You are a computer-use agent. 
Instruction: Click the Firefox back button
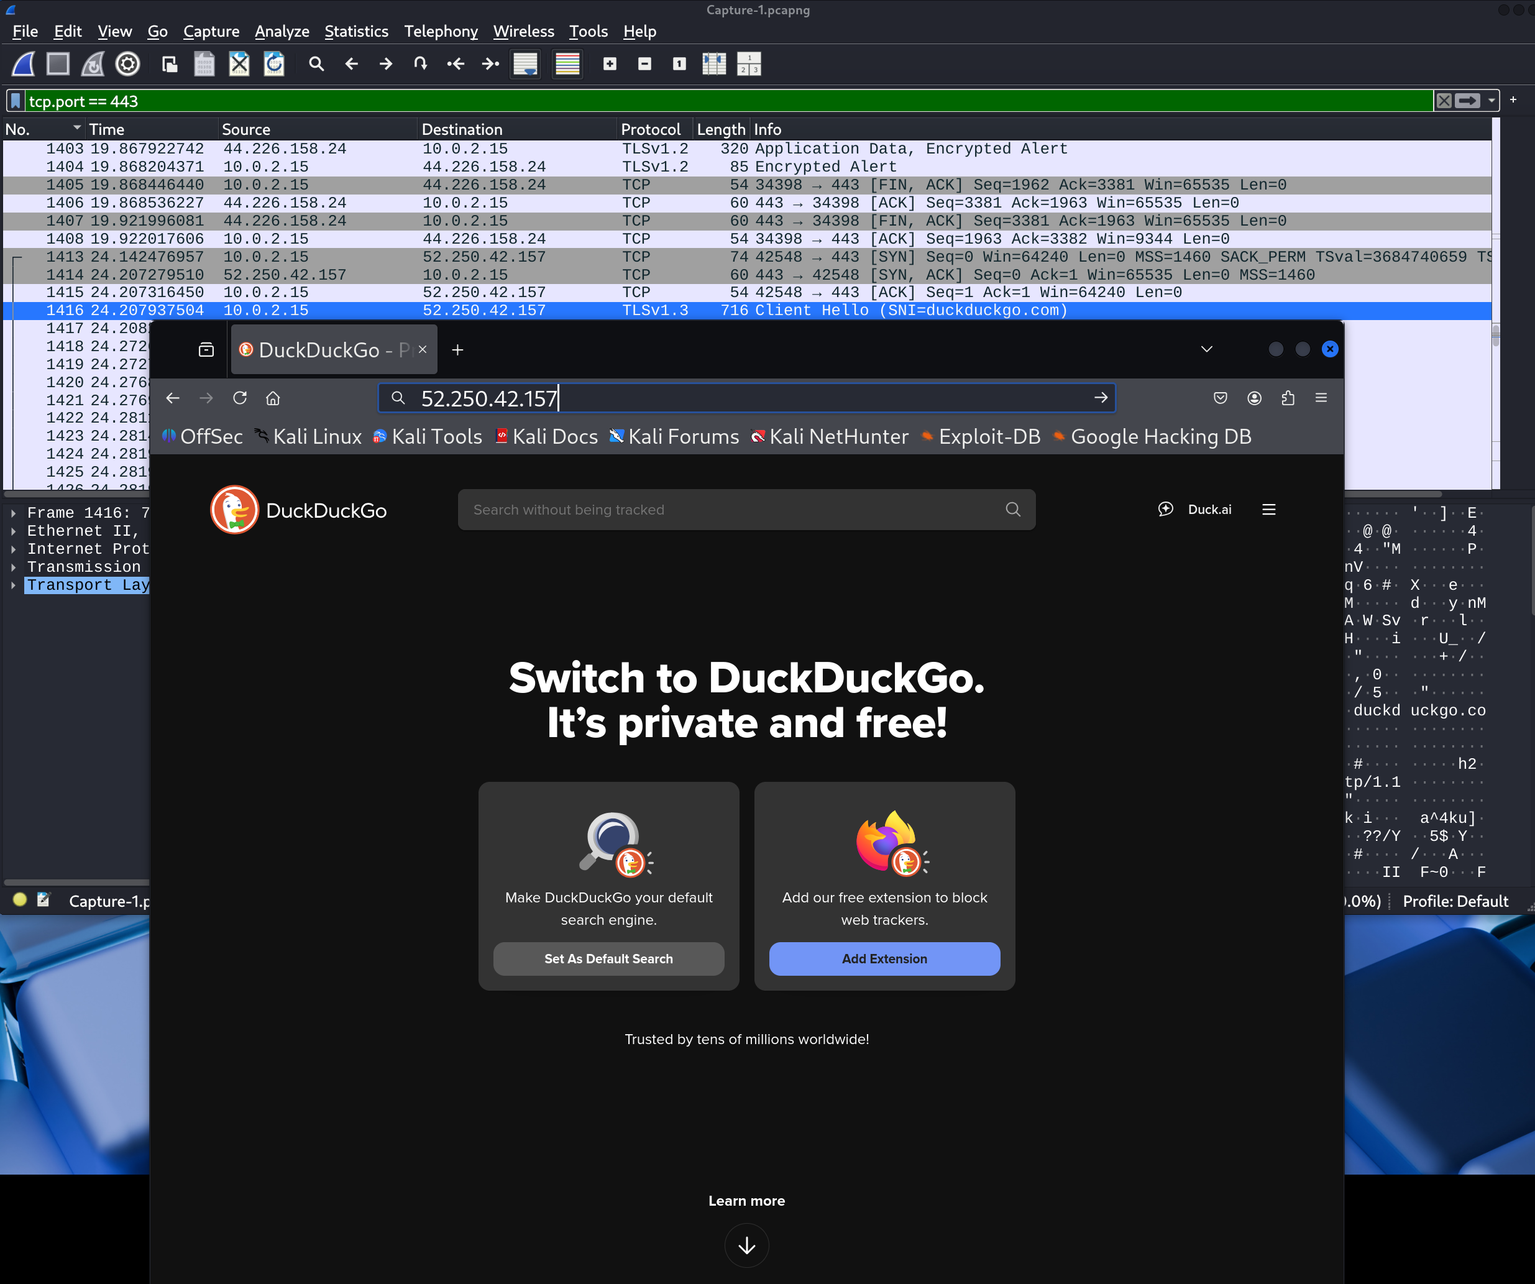tap(173, 398)
